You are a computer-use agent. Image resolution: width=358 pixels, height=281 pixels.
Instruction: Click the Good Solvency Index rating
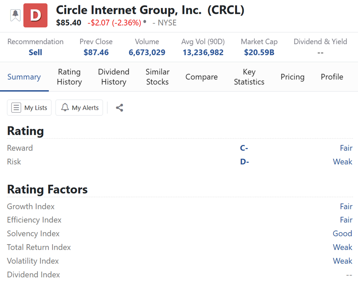pos(342,234)
